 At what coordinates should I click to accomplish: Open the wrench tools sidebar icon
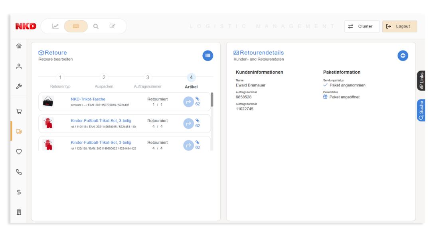click(x=19, y=86)
